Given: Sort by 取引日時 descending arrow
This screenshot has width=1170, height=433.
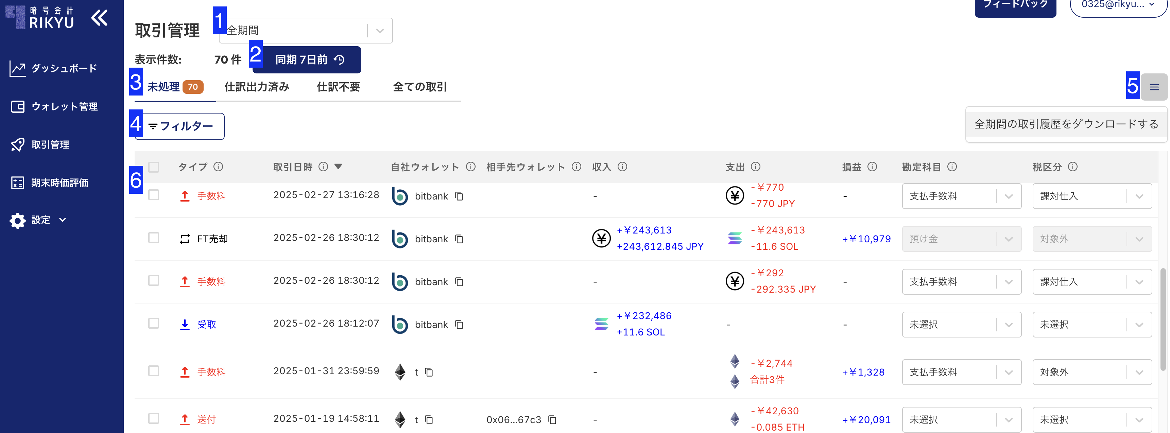Looking at the screenshot, I should point(338,167).
